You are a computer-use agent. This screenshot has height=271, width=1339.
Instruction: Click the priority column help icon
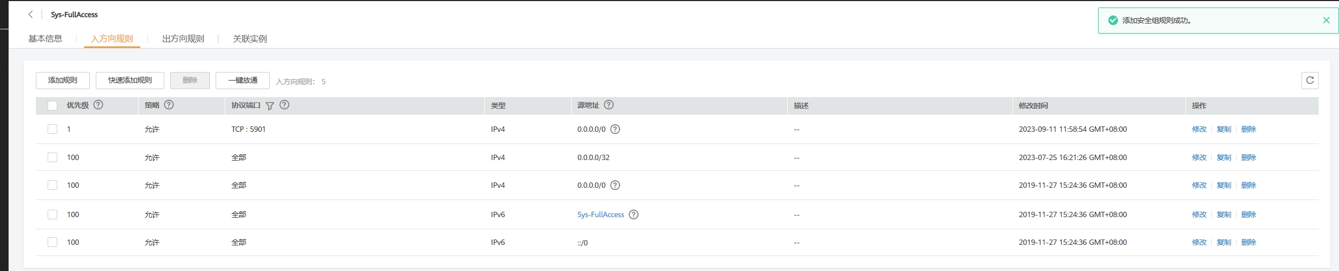pyautogui.click(x=98, y=105)
